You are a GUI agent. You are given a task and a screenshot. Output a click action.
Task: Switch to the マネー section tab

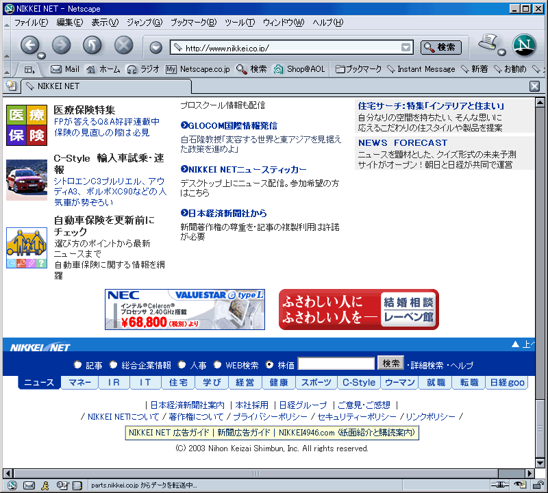pos(79,382)
